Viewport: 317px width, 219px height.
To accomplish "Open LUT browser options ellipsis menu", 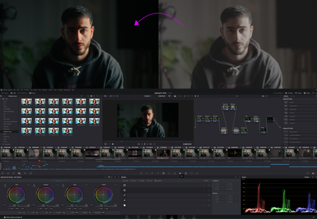I will 101,96.
